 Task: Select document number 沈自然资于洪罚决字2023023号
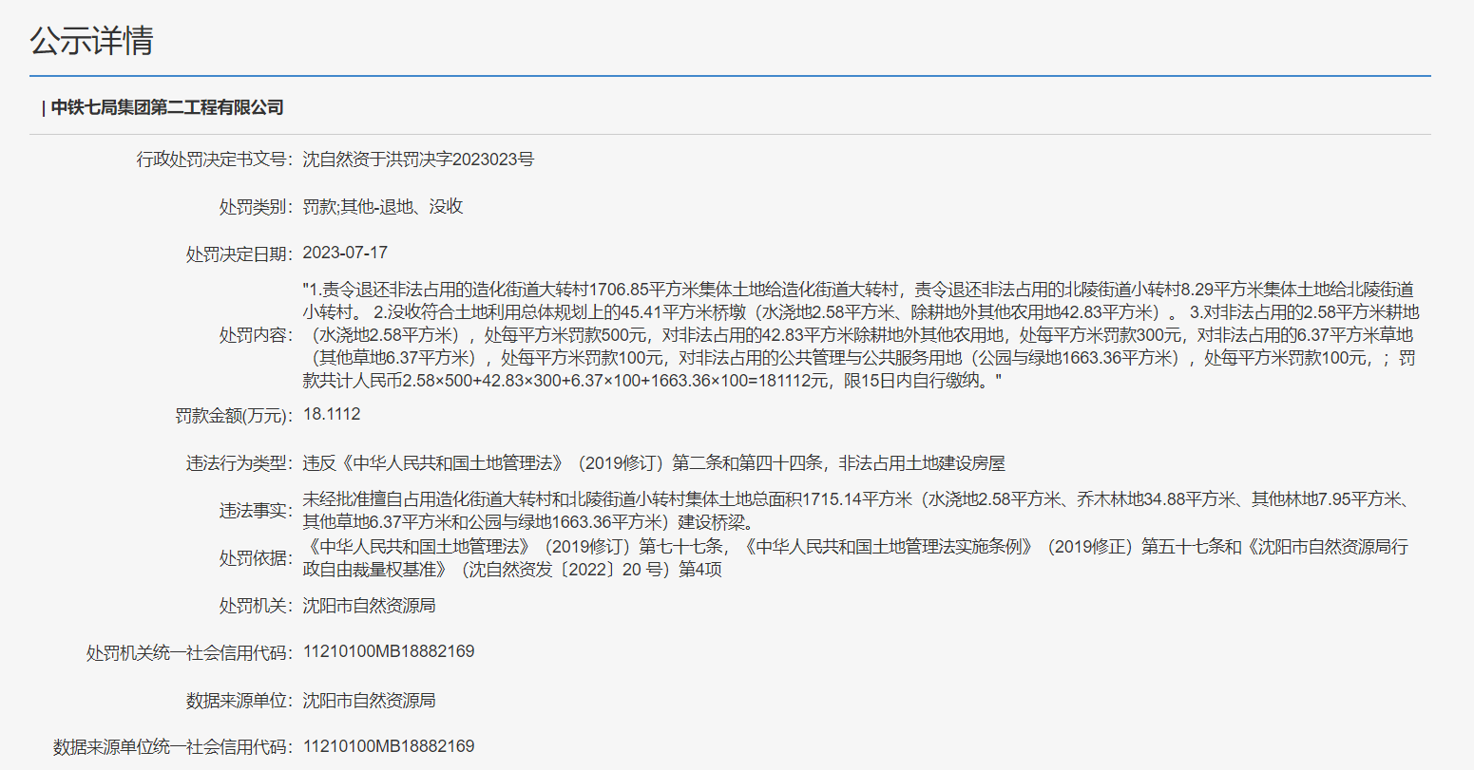coord(418,159)
